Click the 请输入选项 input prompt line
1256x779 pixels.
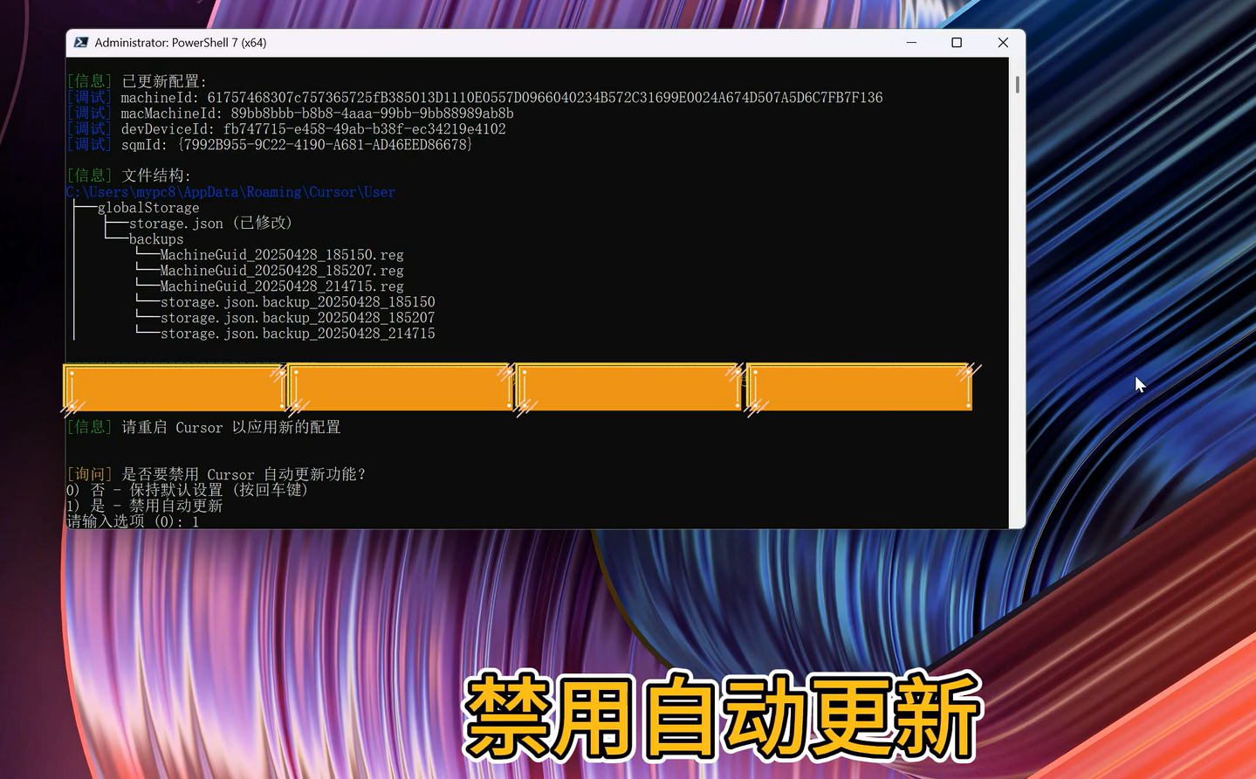tap(133, 521)
